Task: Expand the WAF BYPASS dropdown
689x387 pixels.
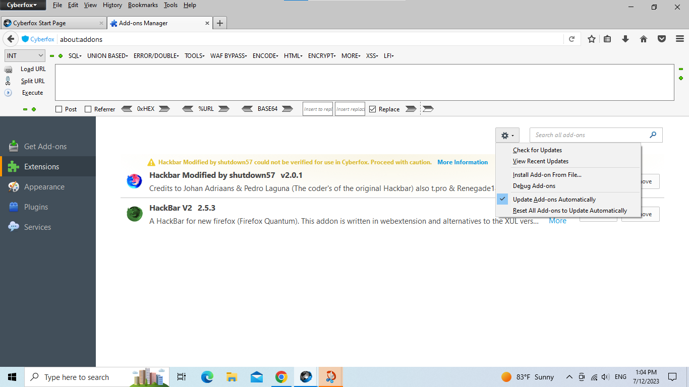Action: [x=229, y=56]
